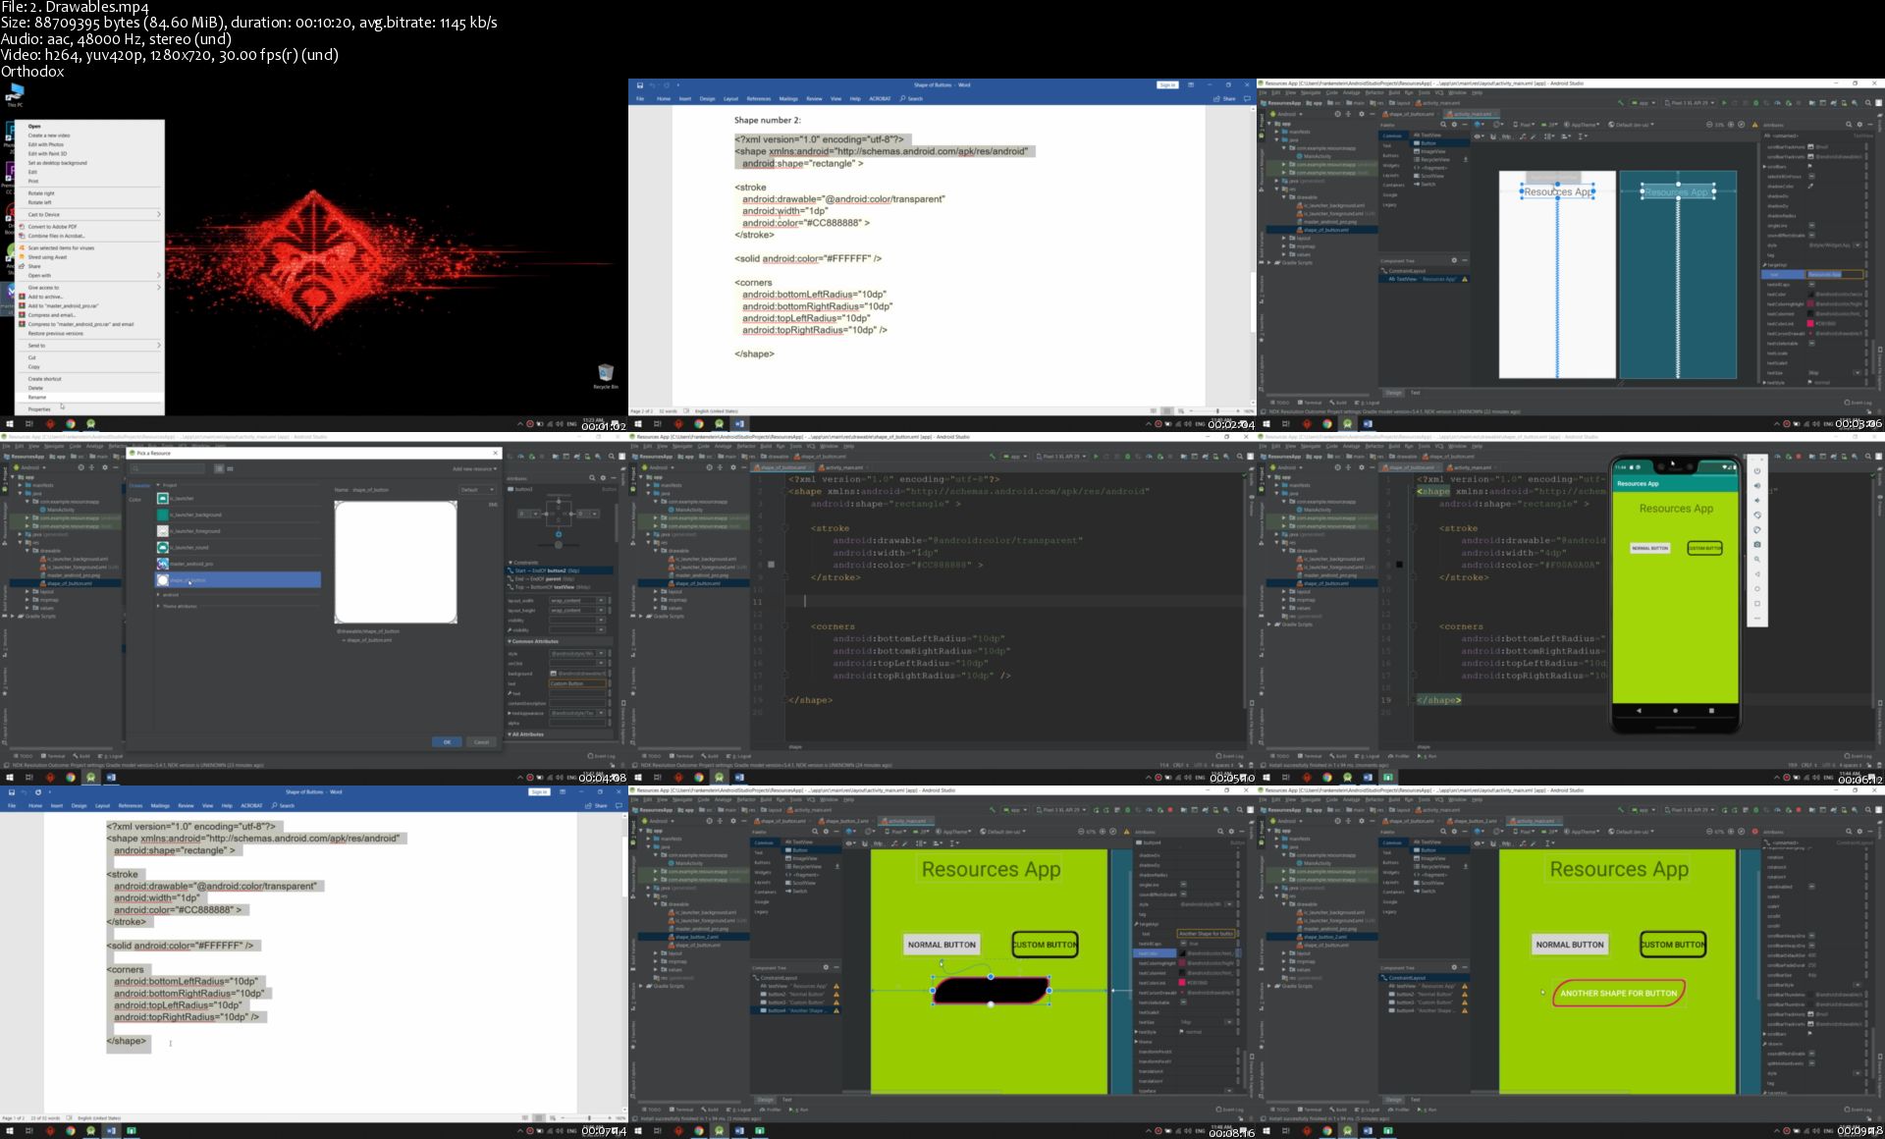
Task: Click OK in the Pick a Resource dialog
Action: tap(447, 741)
